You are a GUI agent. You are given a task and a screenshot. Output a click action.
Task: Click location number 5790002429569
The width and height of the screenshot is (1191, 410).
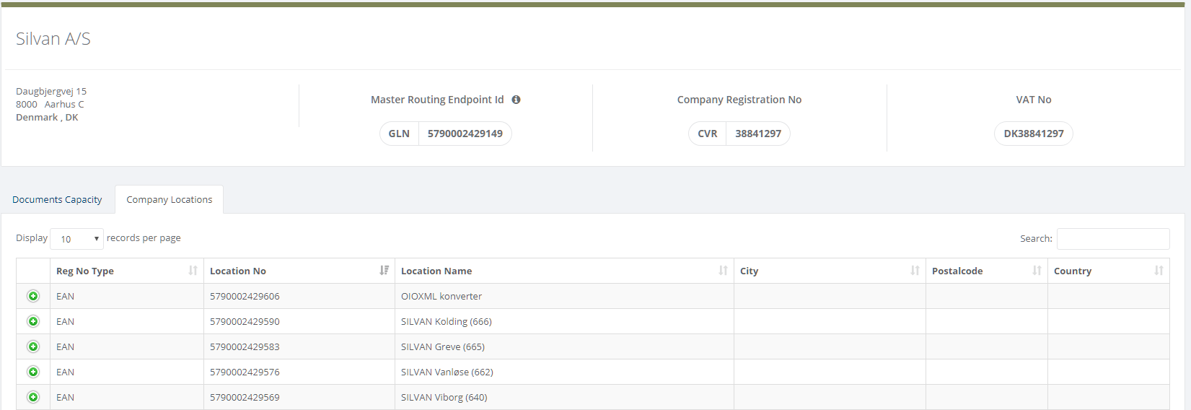tap(245, 397)
